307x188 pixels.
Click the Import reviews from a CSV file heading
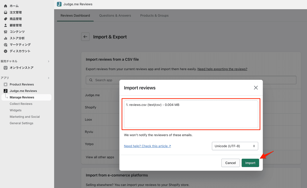click(x=112, y=59)
